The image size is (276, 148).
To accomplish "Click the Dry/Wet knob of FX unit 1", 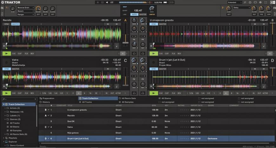I will (13, 9).
